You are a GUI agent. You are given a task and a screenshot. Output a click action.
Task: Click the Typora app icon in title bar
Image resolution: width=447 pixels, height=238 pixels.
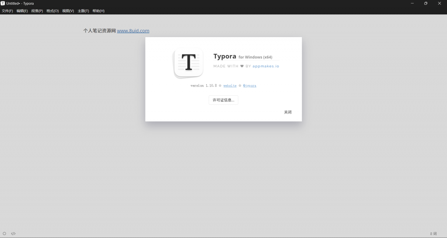[3, 3]
